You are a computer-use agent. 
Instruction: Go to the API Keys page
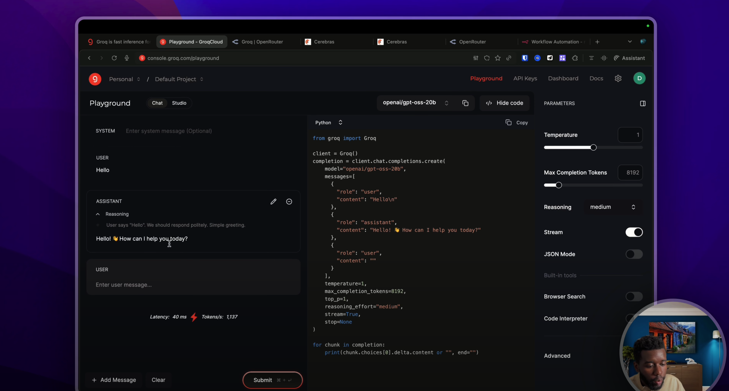[x=525, y=78]
